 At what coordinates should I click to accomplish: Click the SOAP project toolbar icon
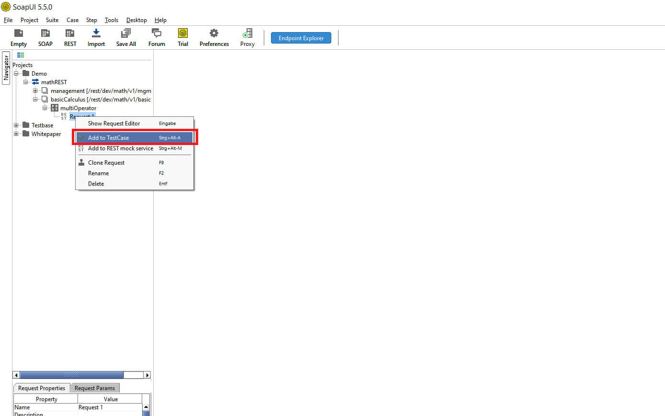(45, 33)
